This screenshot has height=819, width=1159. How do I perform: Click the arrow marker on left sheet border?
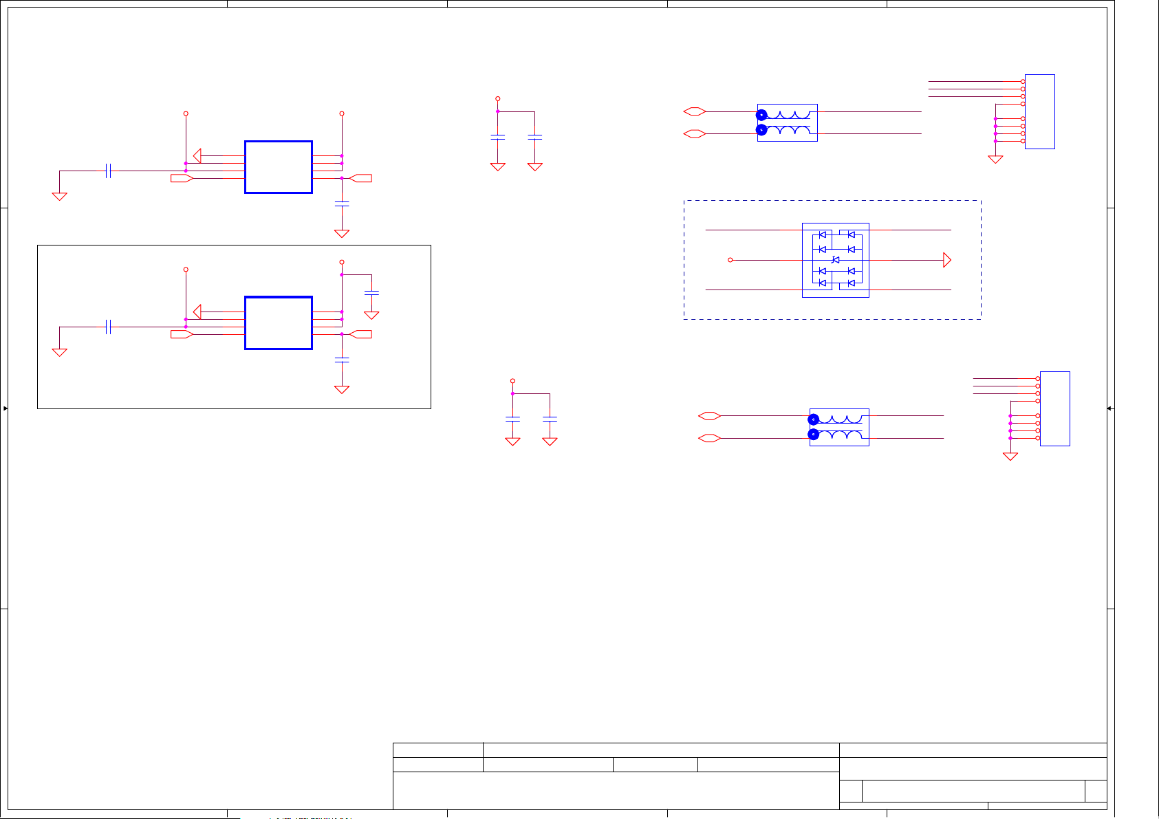pyautogui.click(x=6, y=408)
